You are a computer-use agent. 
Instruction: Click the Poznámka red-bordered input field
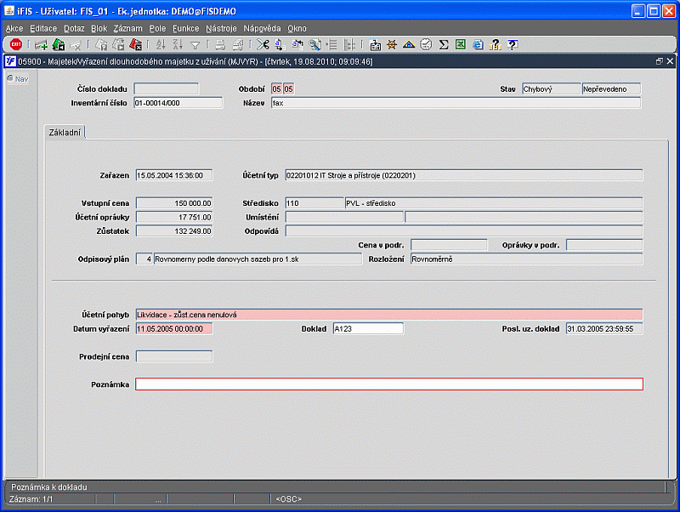click(x=389, y=384)
